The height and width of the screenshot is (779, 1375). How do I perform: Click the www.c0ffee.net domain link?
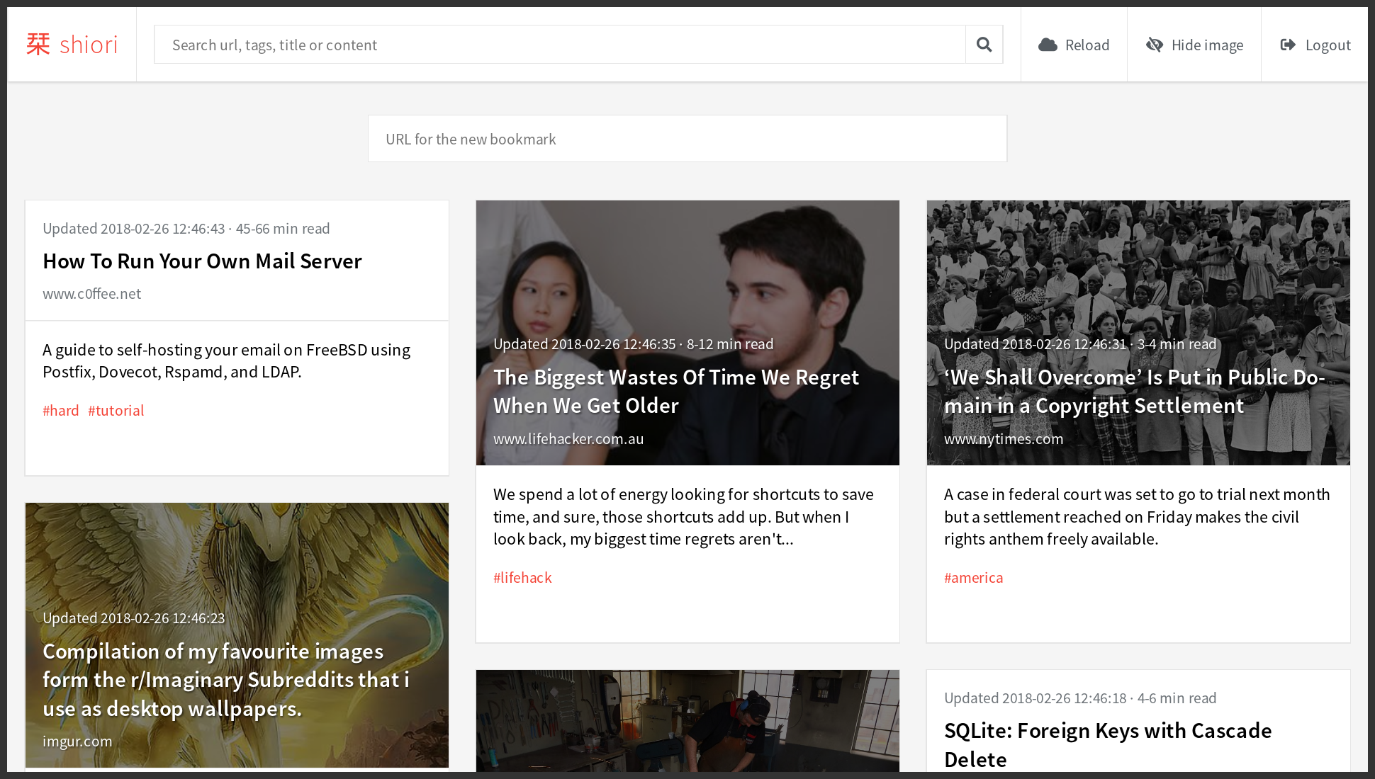click(x=91, y=293)
